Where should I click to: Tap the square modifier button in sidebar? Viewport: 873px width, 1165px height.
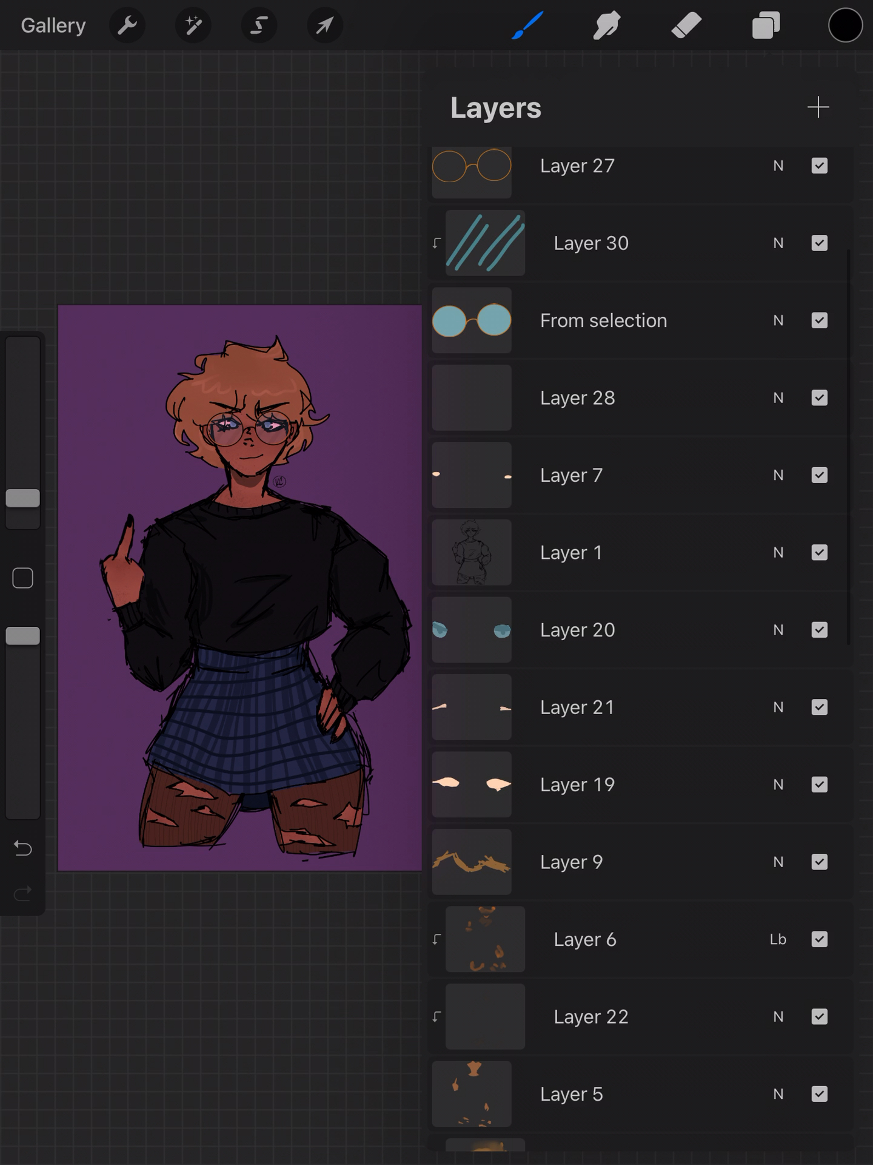click(x=23, y=578)
